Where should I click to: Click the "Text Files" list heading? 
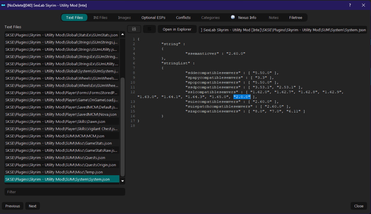coord(13,27)
